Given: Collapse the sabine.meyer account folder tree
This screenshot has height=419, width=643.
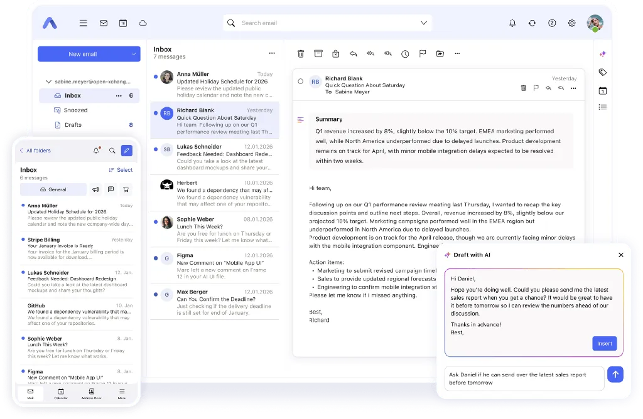Looking at the screenshot, I should [x=48, y=82].
